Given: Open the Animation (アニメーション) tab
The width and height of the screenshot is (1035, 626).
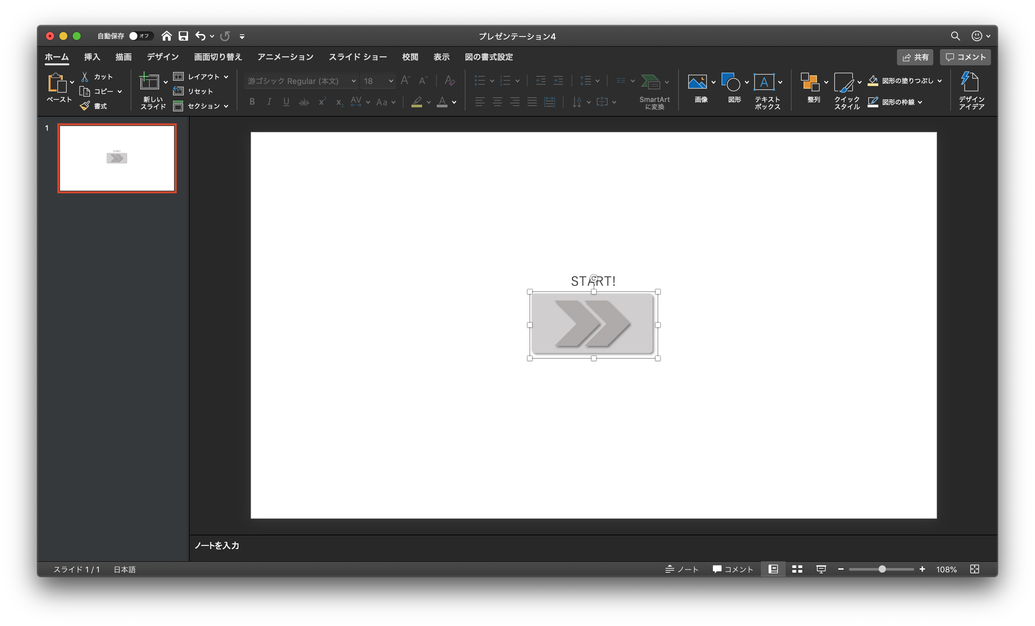Looking at the screenshot, I should coord(285,57).
